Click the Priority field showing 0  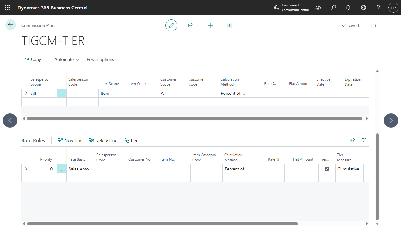point(43,169)
